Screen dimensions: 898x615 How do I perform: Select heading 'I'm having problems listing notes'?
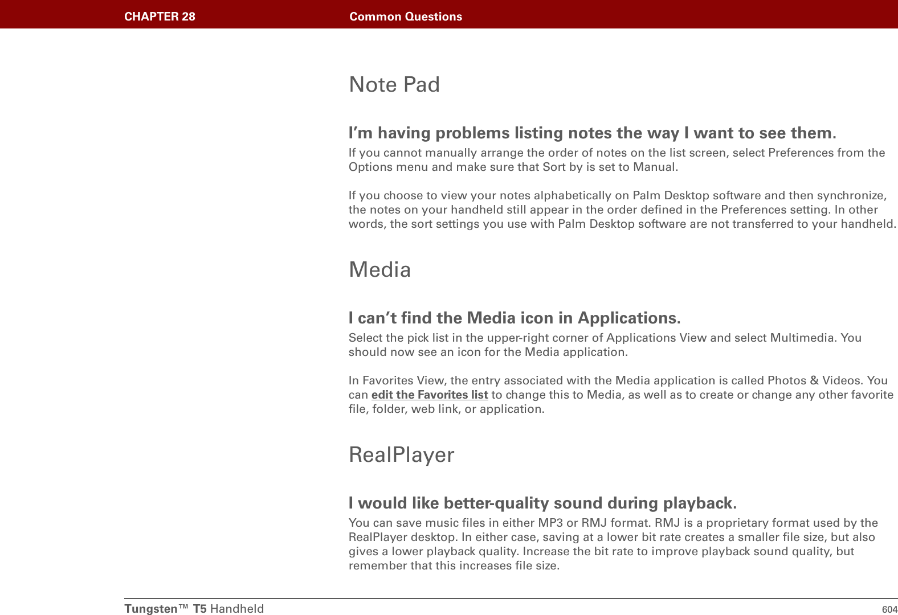pos(593,133)
